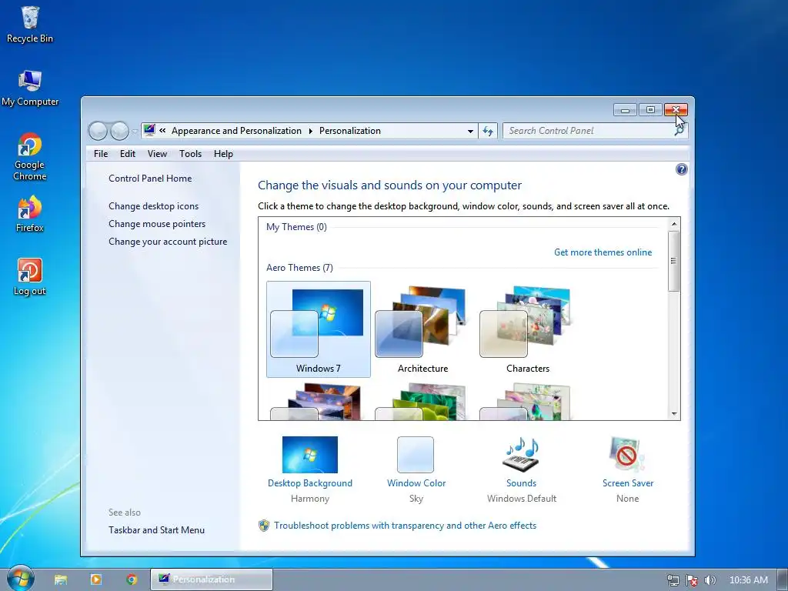
Task: Go back with the Back arrow
Action: (x=98, y=131)
